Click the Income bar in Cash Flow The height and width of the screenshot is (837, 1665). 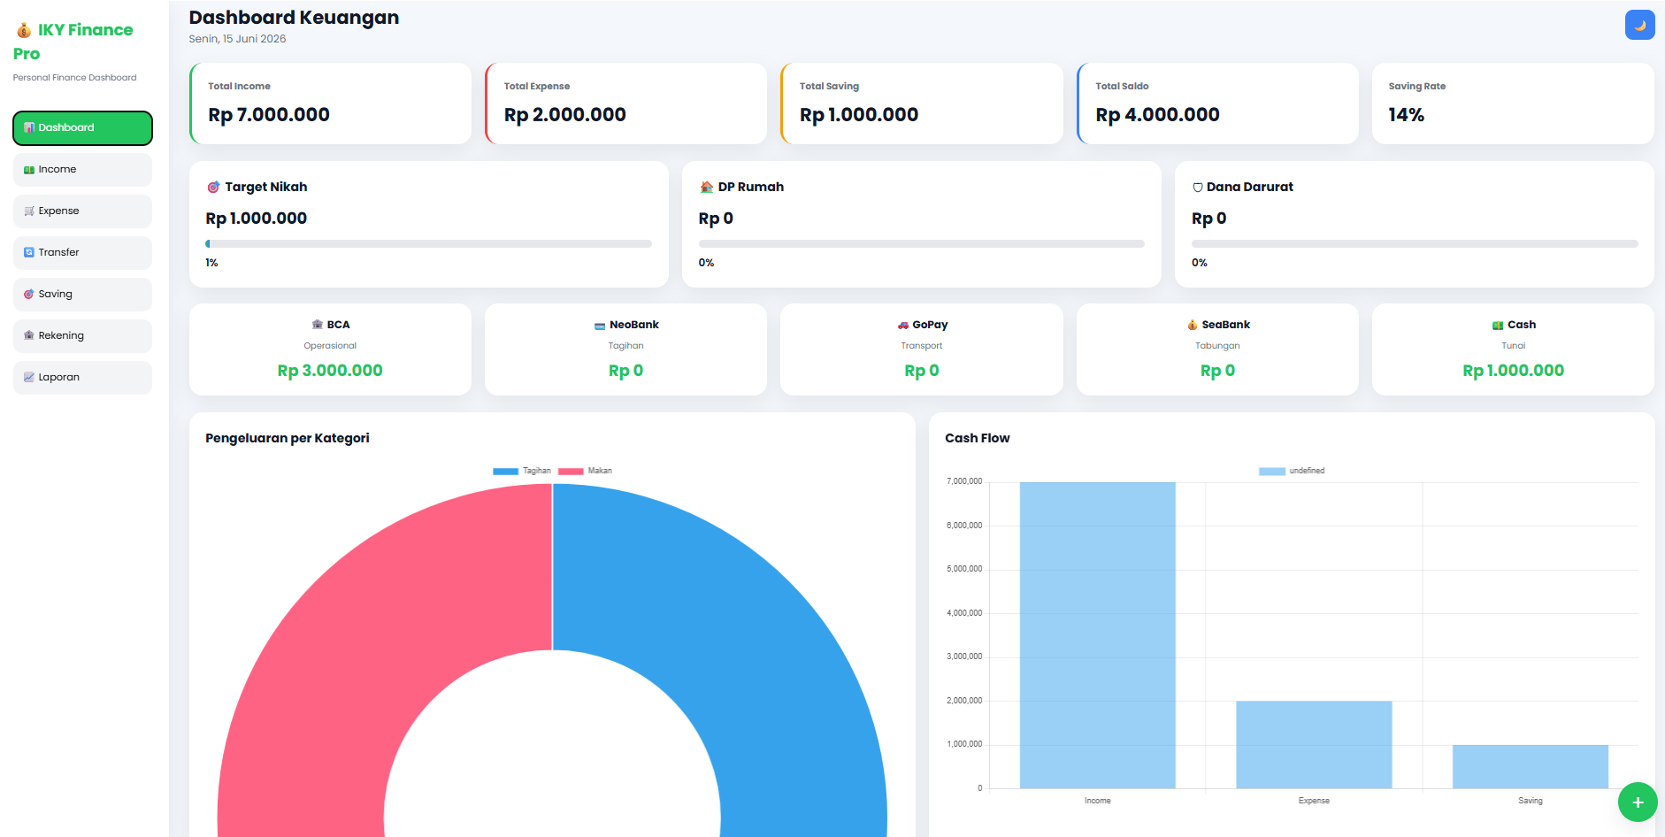pos(1098,635)
